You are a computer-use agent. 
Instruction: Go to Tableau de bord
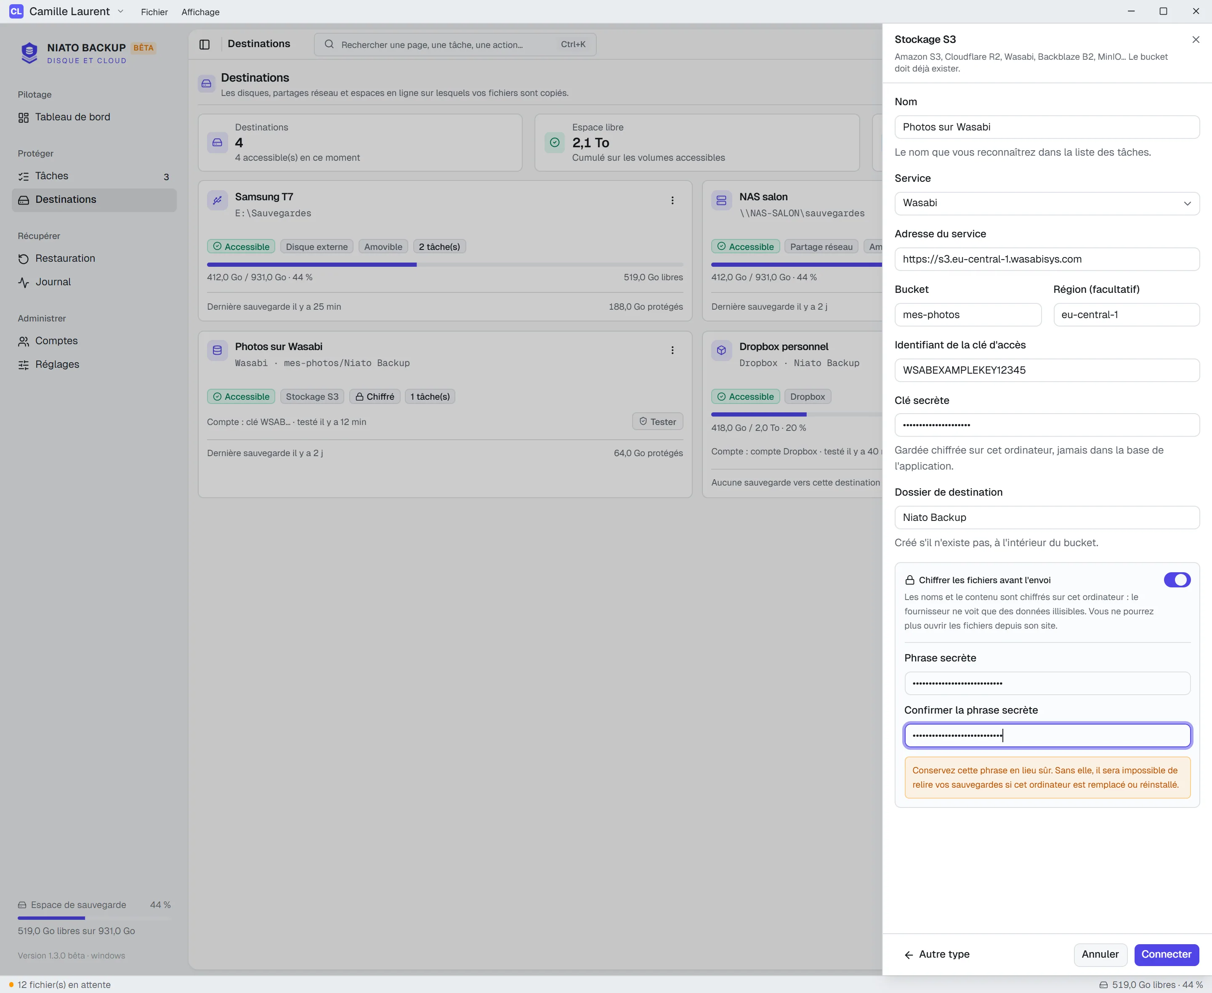click(x=94, y=117)
